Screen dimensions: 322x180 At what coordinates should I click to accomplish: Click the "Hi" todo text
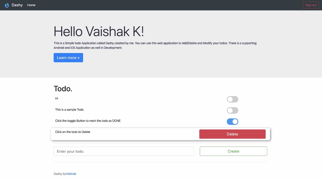(57, 98)
